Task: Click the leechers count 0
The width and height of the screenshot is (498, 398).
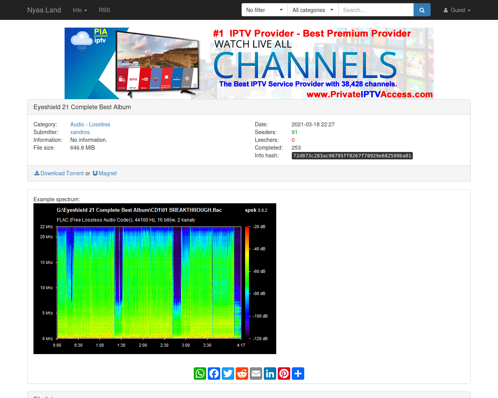Action: [x=293, y=140]
